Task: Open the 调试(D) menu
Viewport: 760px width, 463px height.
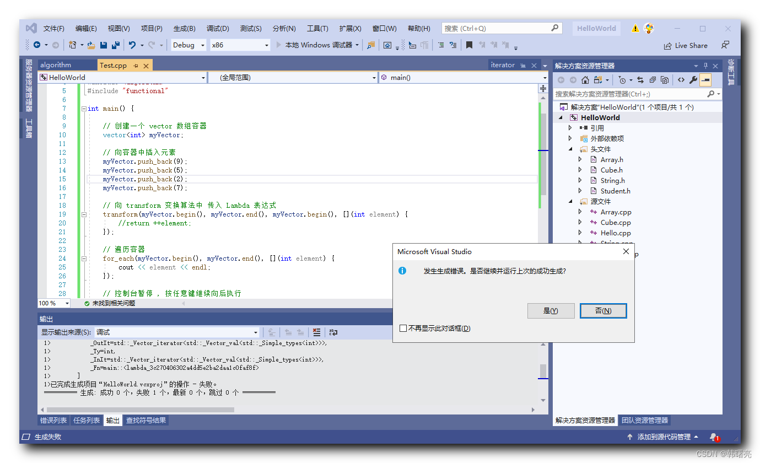Action: click(217, 28)
